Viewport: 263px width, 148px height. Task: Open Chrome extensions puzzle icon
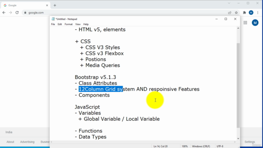click(x=245, y=13)
